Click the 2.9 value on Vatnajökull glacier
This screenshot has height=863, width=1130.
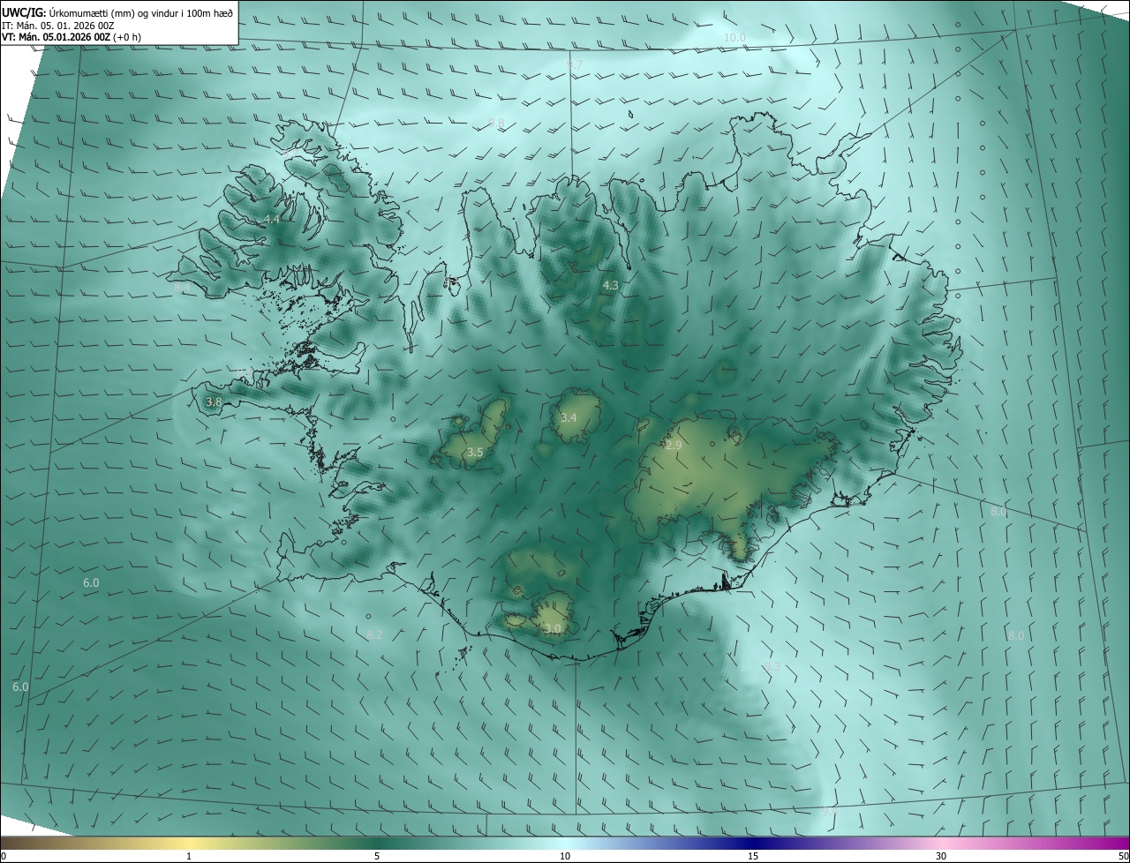[673, 446]
